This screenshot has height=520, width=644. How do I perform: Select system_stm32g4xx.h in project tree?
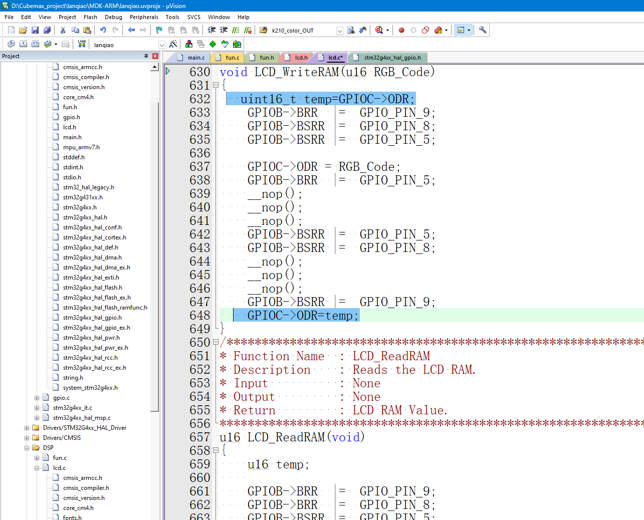coord(90,388)
